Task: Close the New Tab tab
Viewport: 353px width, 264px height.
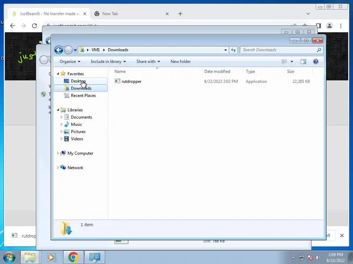Action: [x=167, y=14]
